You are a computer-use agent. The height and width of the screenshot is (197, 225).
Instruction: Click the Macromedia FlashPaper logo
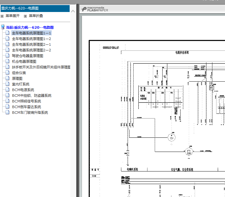(95, 9)
